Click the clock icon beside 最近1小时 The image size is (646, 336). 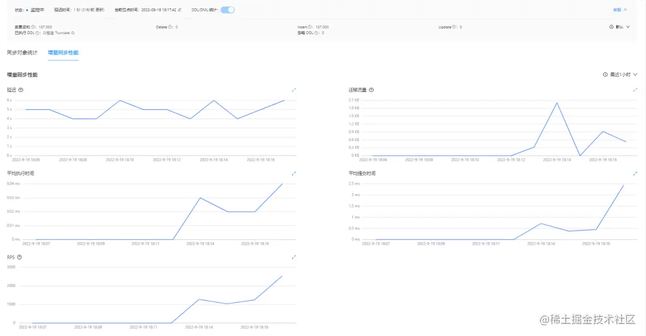point(605,75)
